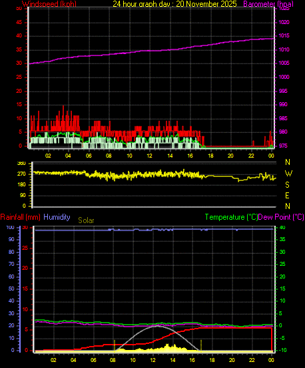Select the 975 barometer axis value
This screenshot has height=368, width=305.
point(283,146)
